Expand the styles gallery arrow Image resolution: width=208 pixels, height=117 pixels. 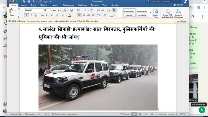tap(151, 13)
